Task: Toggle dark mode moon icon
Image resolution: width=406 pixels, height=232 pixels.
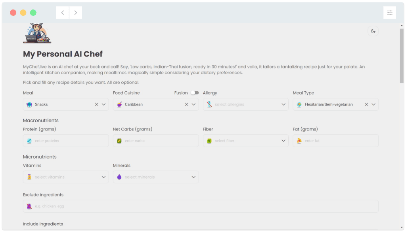Action: click(x=373, y=31)
